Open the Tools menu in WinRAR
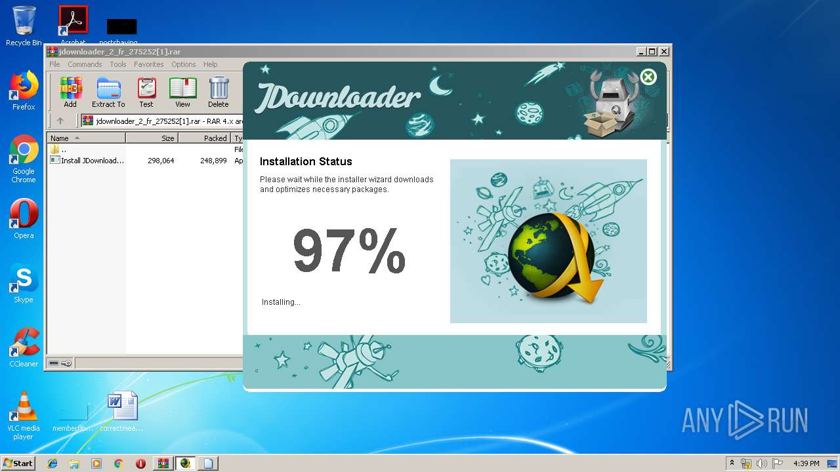This screenshot has width=840, height=472. [x=118, y=64]
